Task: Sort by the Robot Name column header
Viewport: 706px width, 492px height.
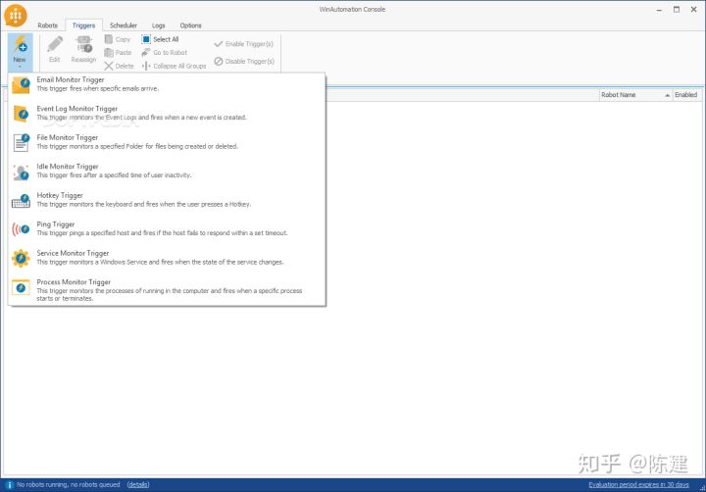Action: coord(635,95)
